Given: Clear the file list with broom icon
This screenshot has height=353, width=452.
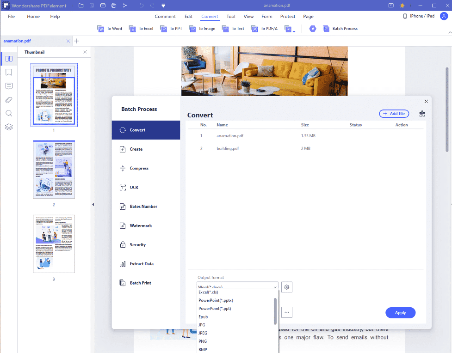Looking at the screenshot, I should (422, 114).
